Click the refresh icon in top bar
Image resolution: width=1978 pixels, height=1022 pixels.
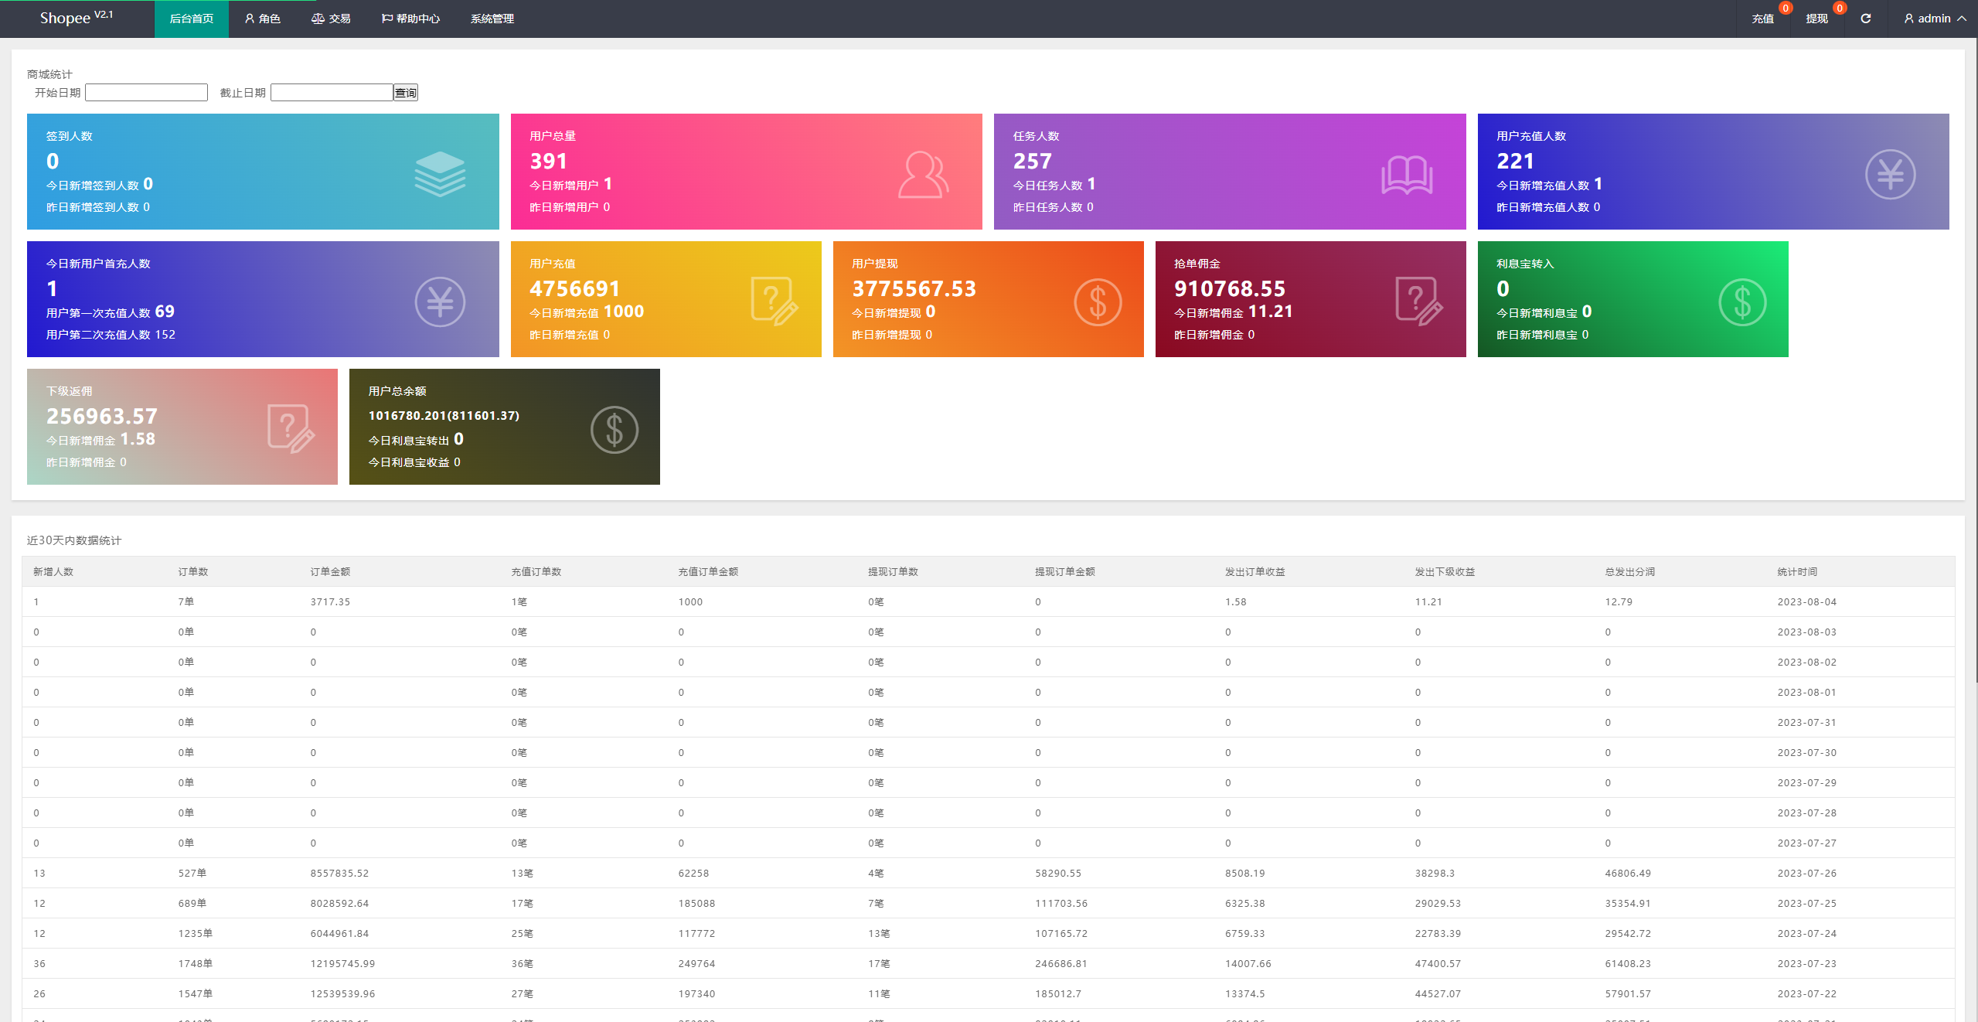coord(1865,19)
